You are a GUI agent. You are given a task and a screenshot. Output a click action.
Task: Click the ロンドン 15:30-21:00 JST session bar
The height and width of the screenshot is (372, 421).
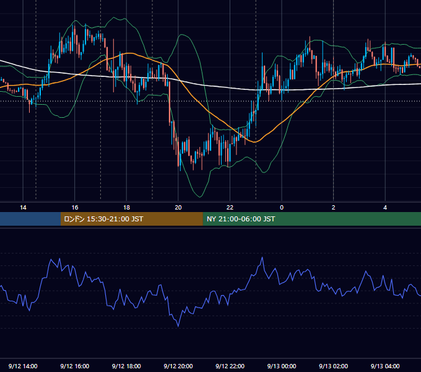pyautogui.click(x=131, y=219)
